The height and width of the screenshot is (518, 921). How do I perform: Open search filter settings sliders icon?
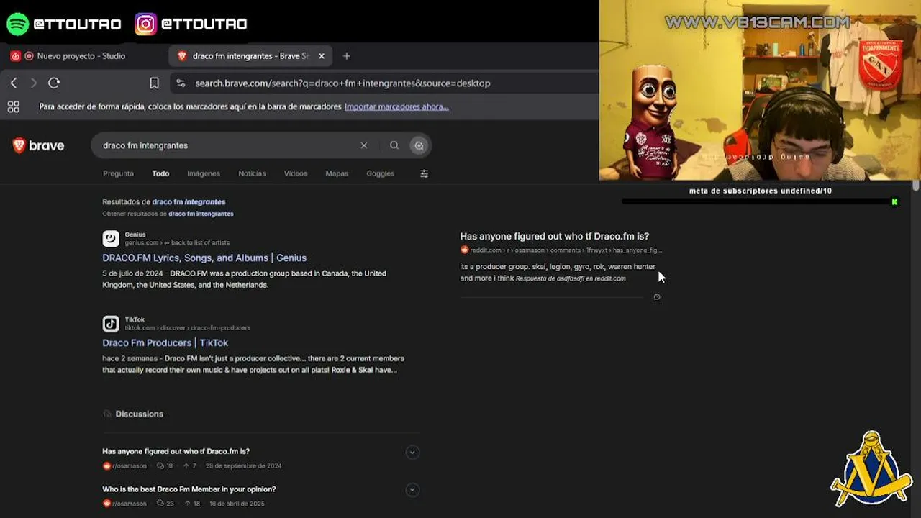coord(424,173)
